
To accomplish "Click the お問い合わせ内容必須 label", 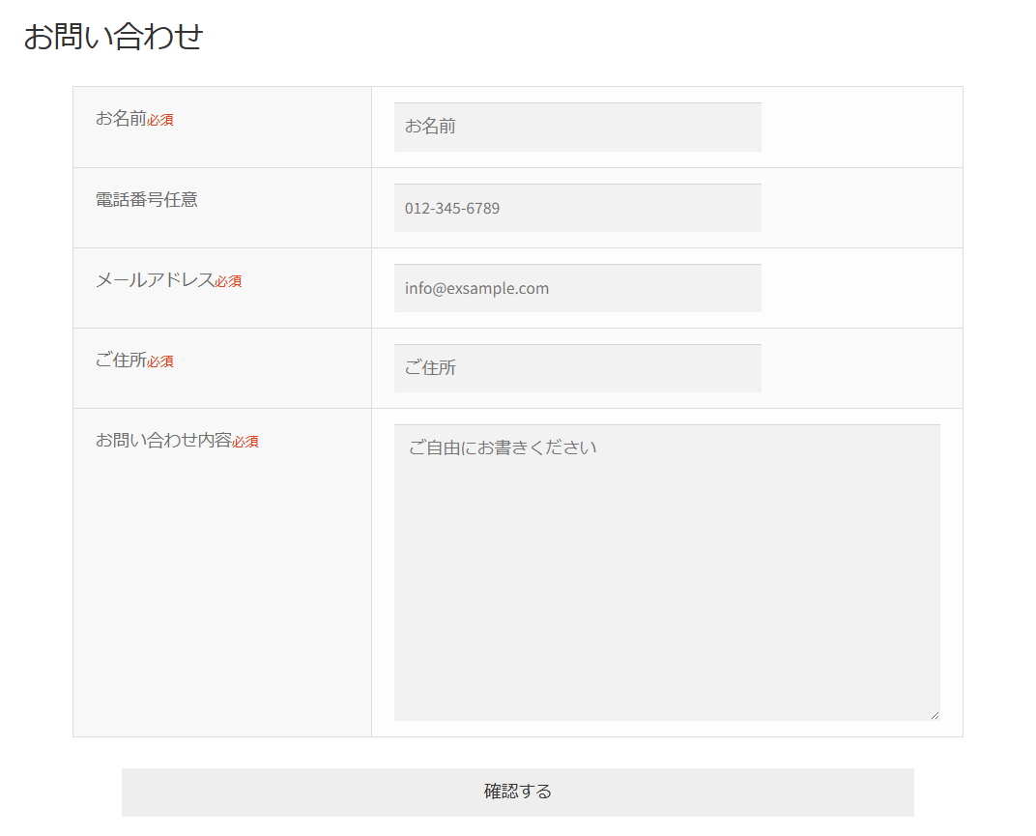I will click(x=177, y=440).
